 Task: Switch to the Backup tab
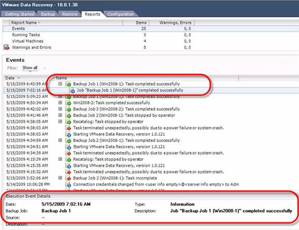point(48,14)
